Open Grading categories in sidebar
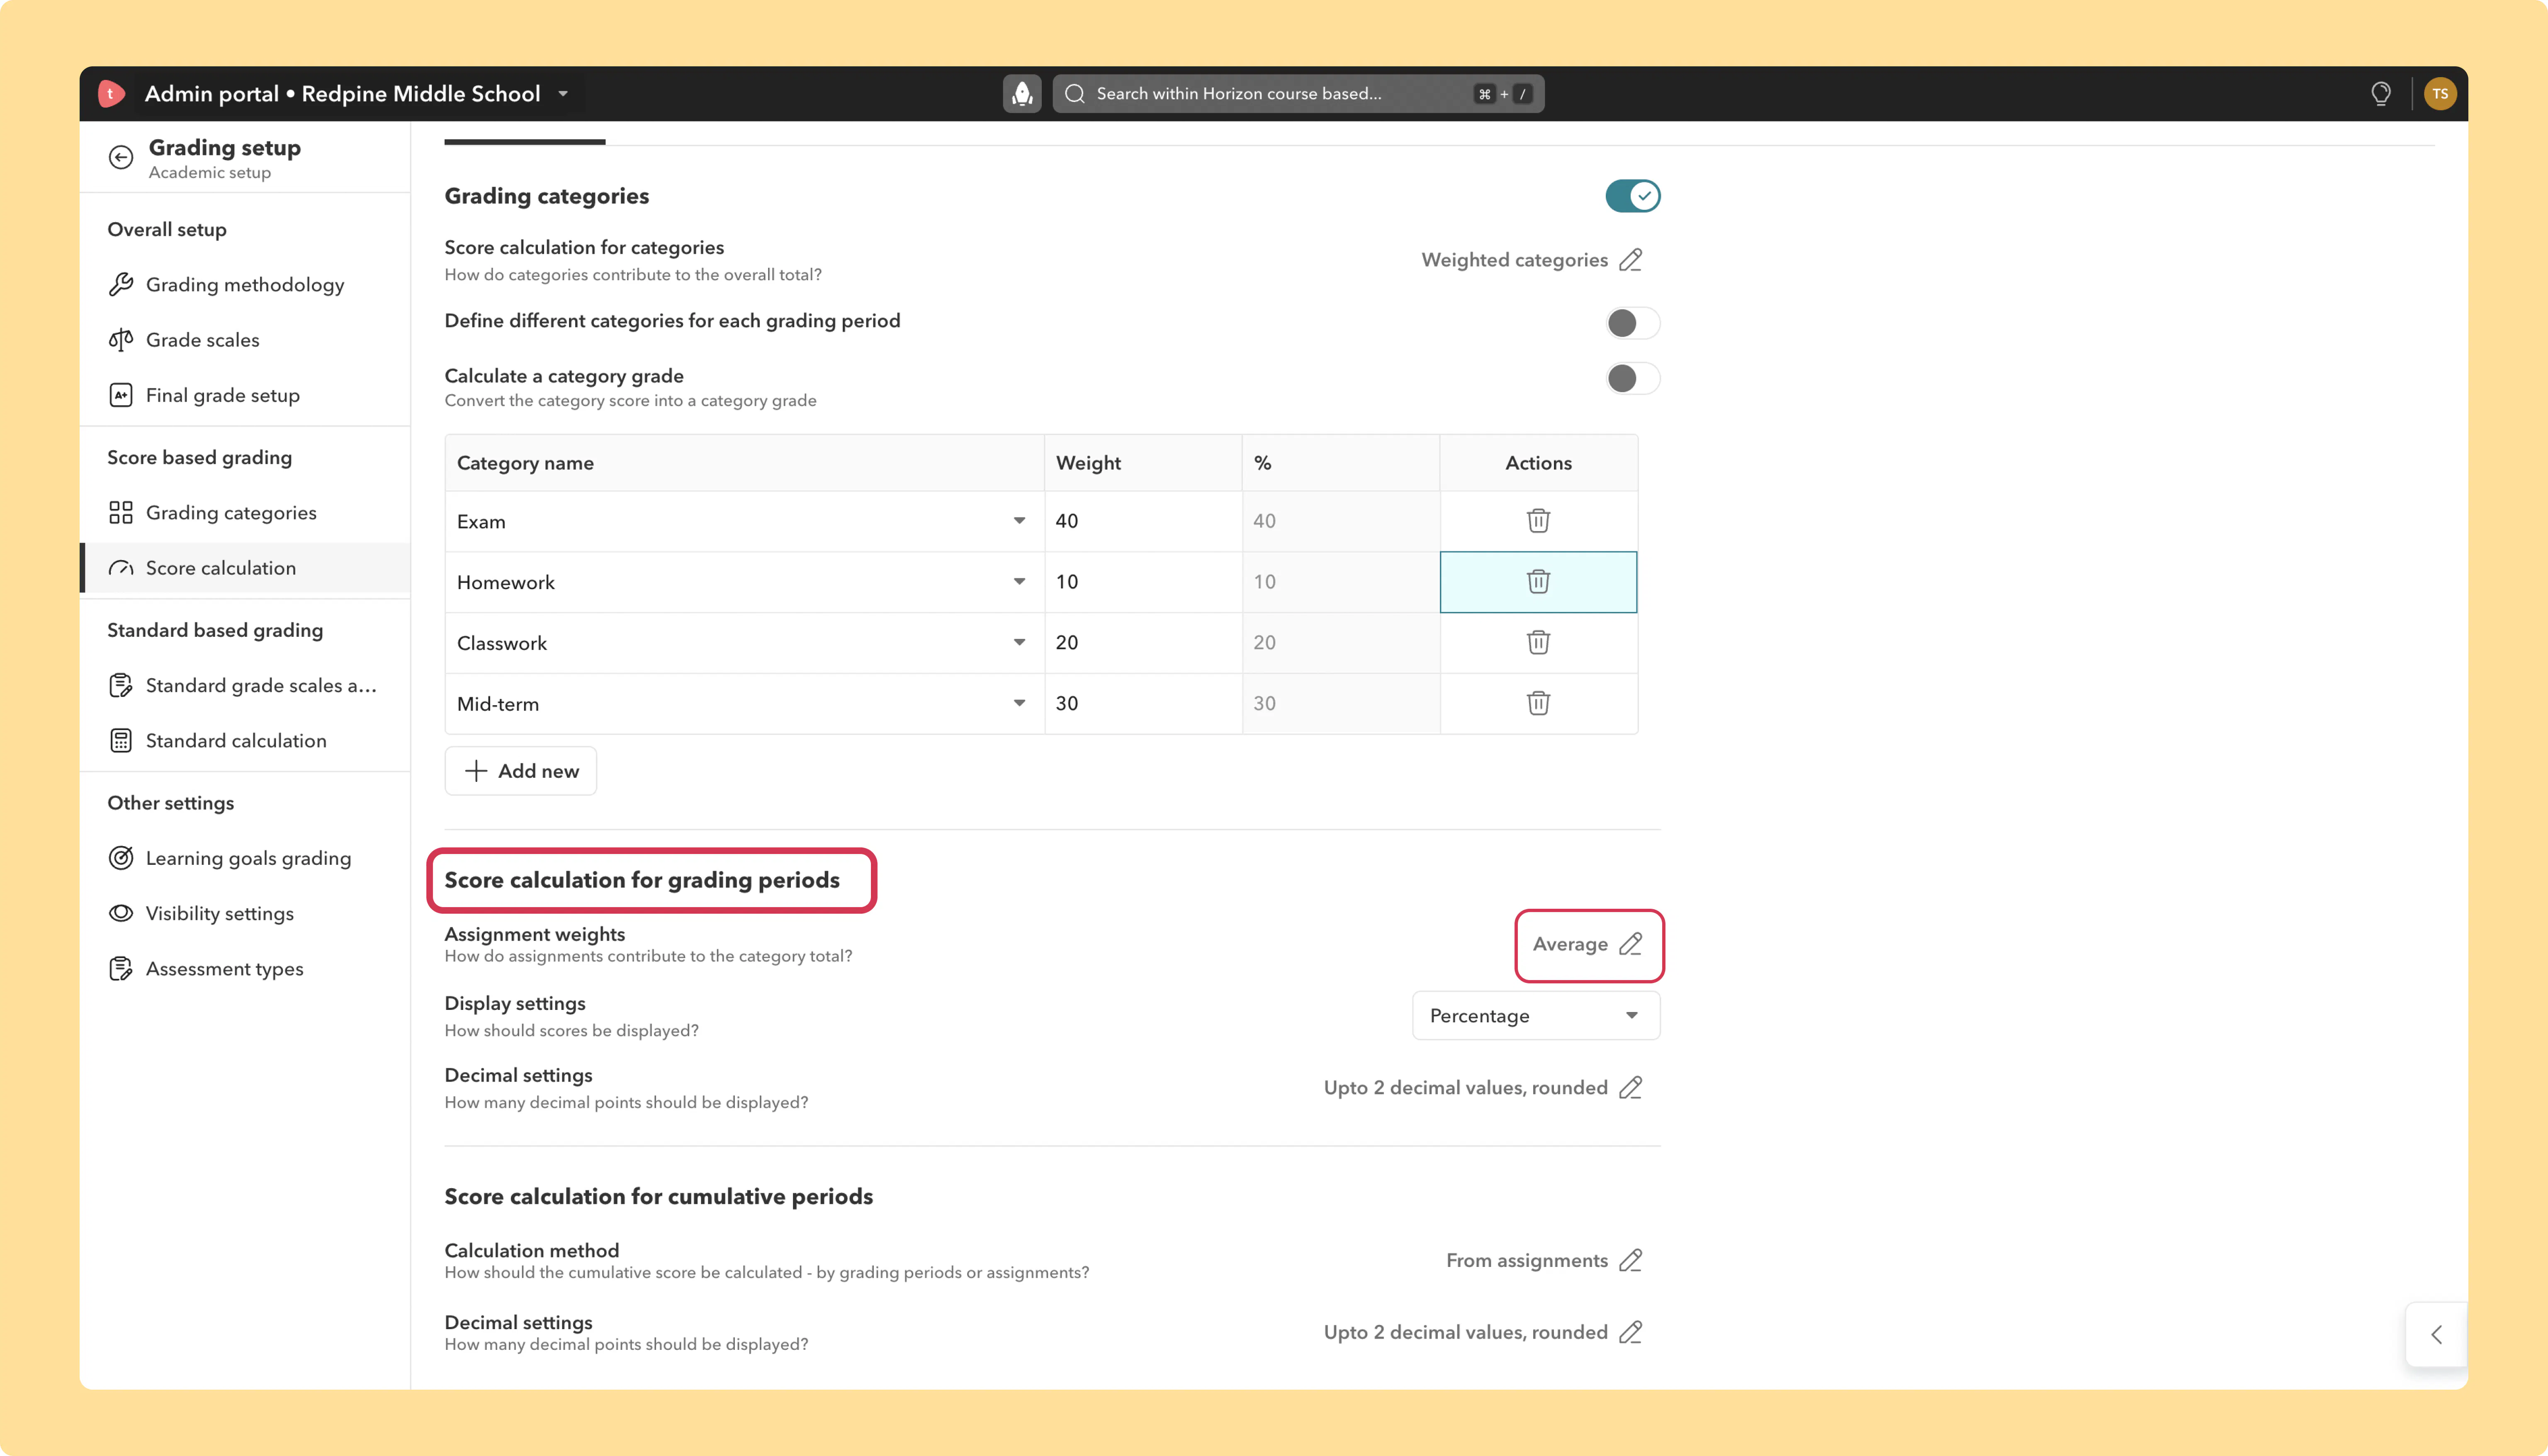The image size is (2548, 1456). tap(245, 513)
